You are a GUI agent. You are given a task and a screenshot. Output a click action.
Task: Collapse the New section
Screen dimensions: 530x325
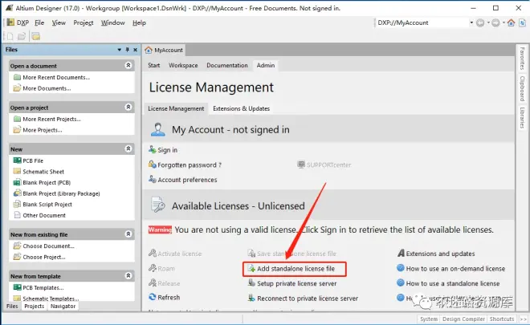128,148
